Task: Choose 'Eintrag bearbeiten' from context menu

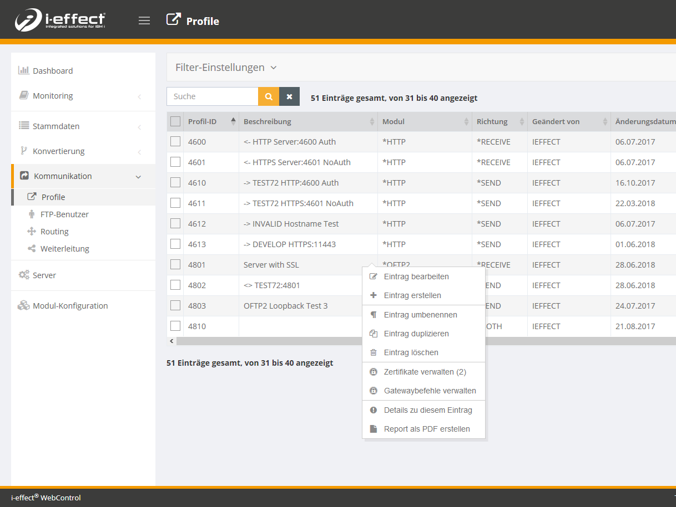Action: [416, 276]
